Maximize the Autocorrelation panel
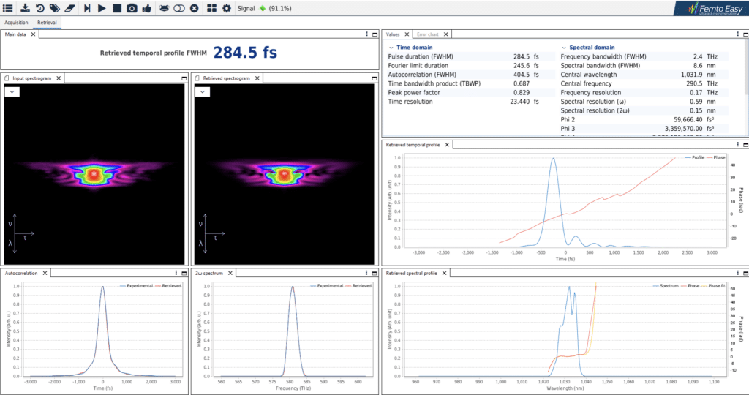Viewport: 749px width, 395px height. tap(184, 273)
